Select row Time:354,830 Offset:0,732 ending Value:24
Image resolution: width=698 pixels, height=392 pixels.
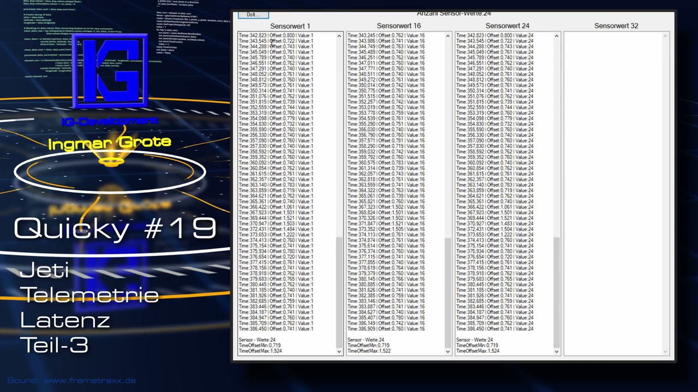coord(495,124)
